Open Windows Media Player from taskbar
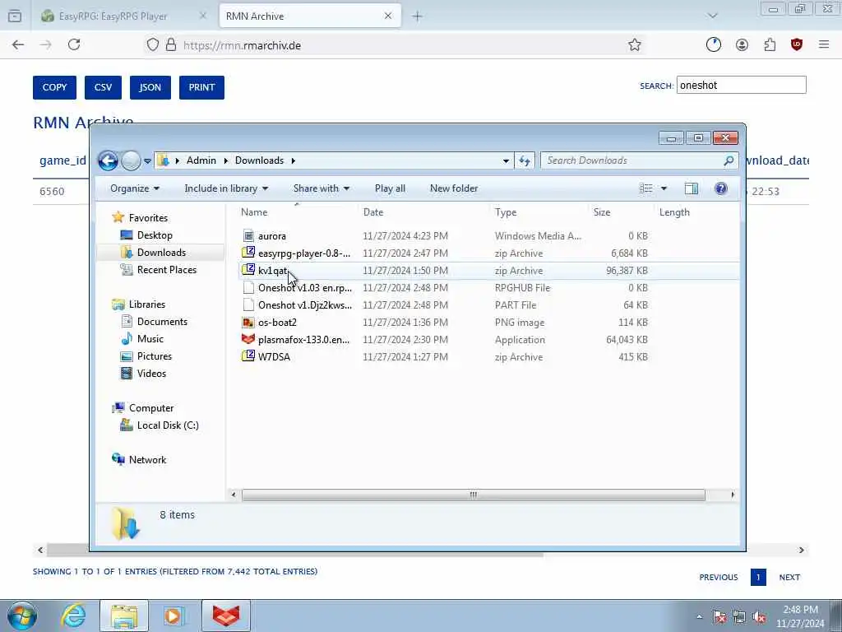Image resolution: width=842 pixels, height=632 pixels. point(174,616)
